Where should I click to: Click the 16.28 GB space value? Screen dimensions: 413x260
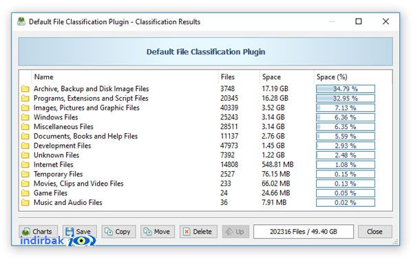click(x=275, y=98)
